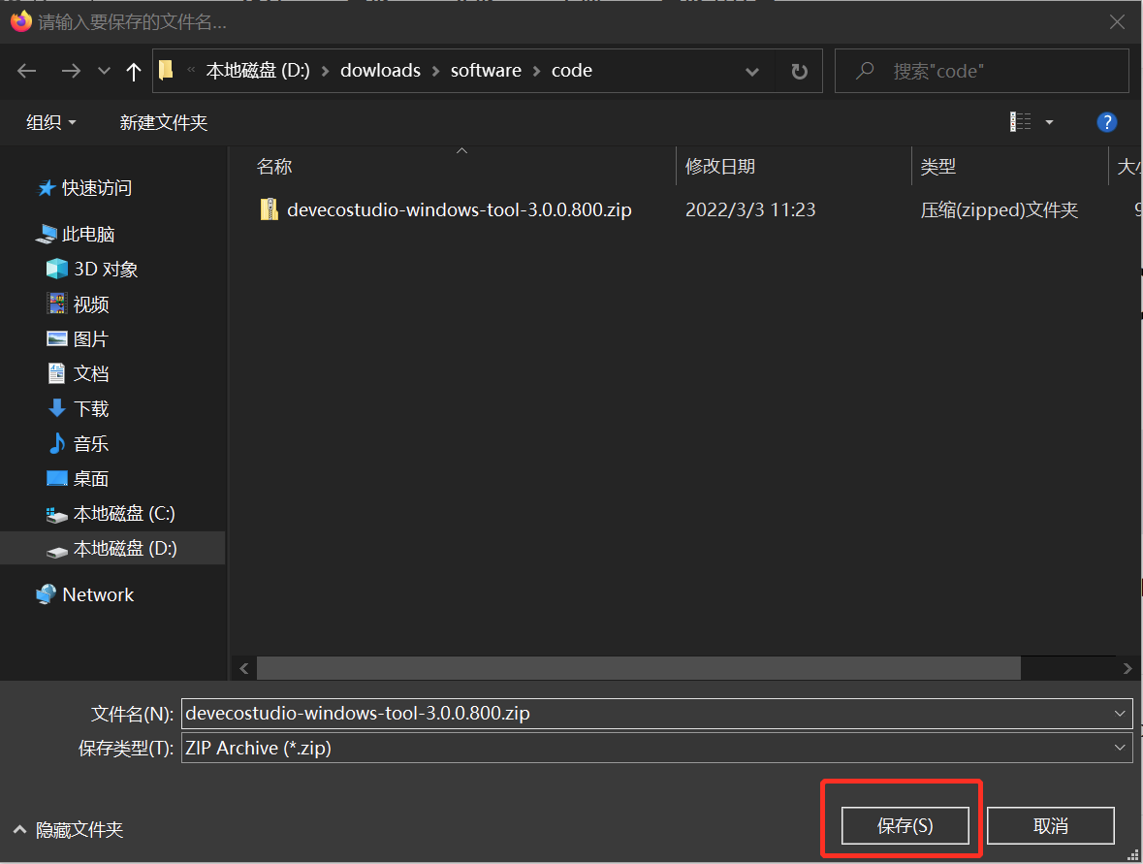This screenshot has height=864, width=1143.
Task: Open Network in navigation pane
Action: [84, 595]
